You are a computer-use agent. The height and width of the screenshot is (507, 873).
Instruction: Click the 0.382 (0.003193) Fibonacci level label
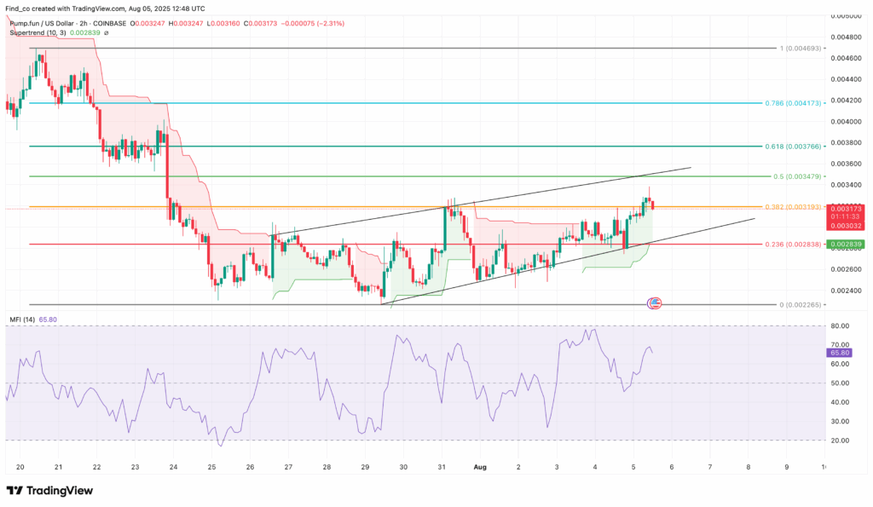[x=792, y=207]
